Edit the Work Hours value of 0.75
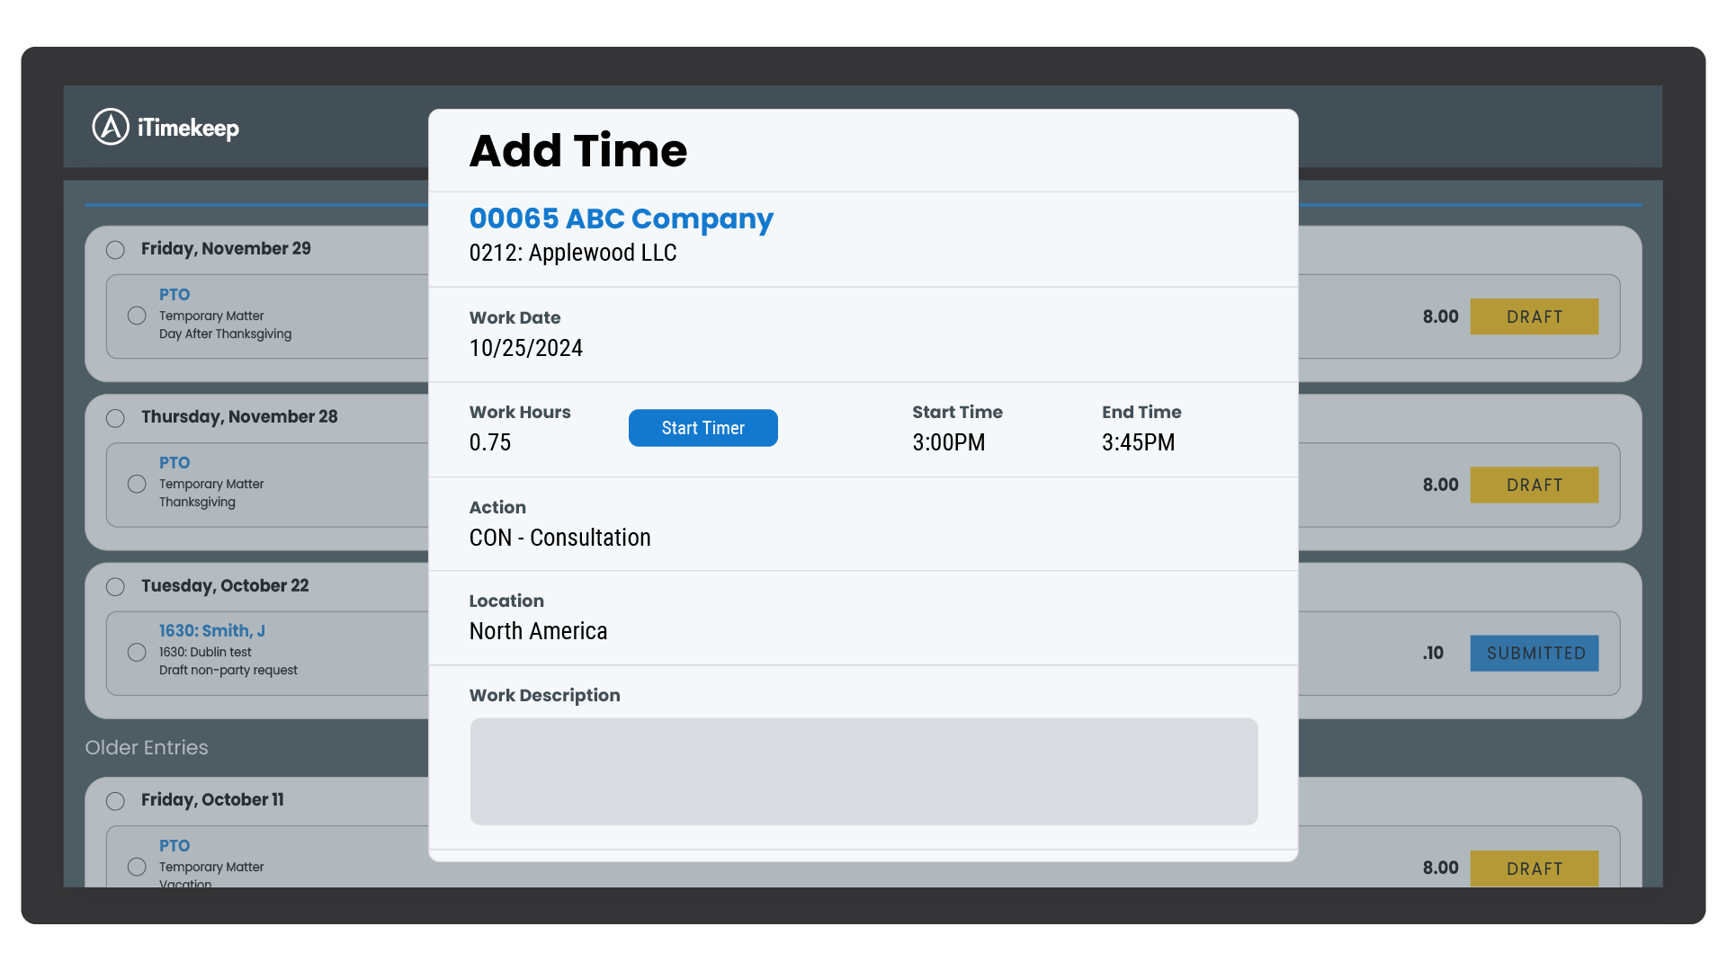 point(489,441)
